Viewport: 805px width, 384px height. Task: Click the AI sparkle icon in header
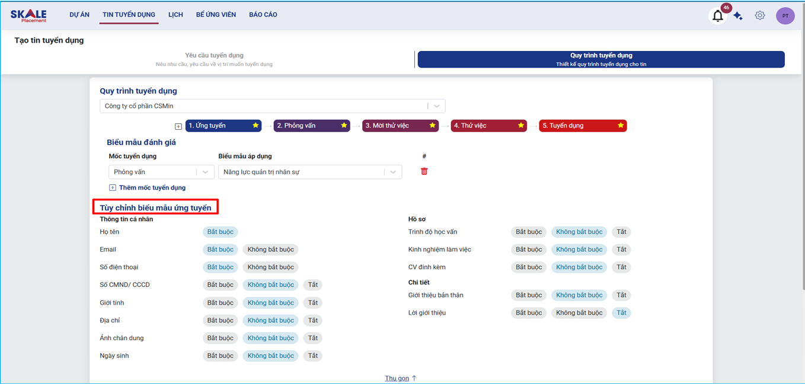coord(738,16)
